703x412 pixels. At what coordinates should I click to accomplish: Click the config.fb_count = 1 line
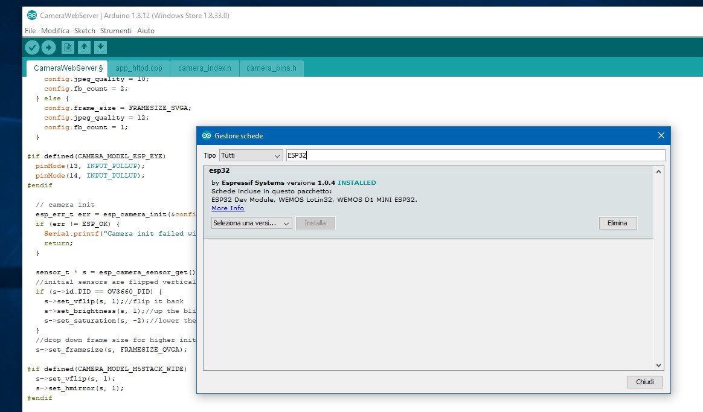86,127
